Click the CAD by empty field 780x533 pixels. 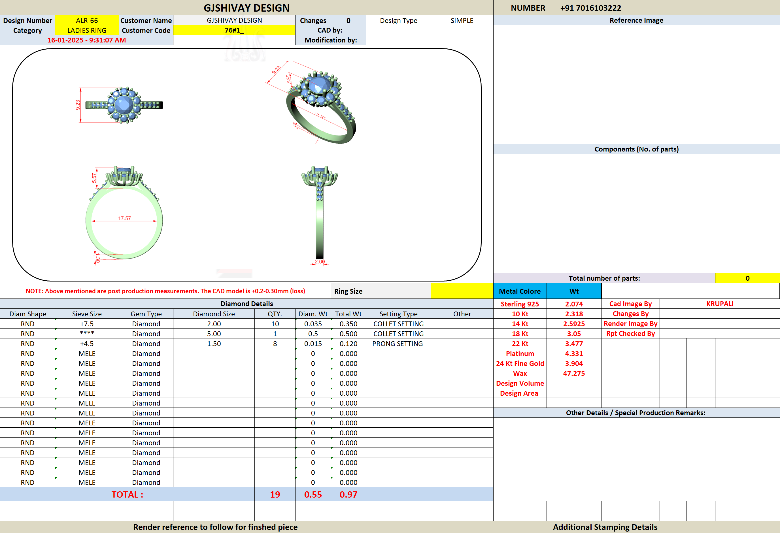pos(430,30)
